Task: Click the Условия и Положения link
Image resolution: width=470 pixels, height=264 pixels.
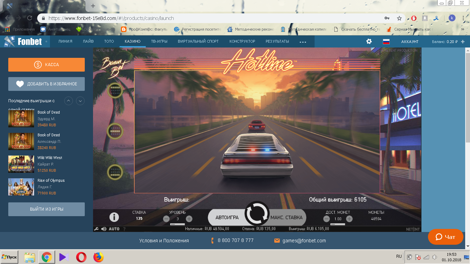Action: tap(164, 241)
